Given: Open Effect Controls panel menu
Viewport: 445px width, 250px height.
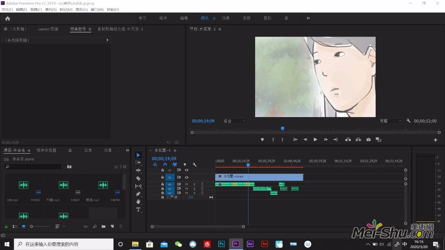Looking at the screenshot, I should pyautogui.click(x=90, y=29).
